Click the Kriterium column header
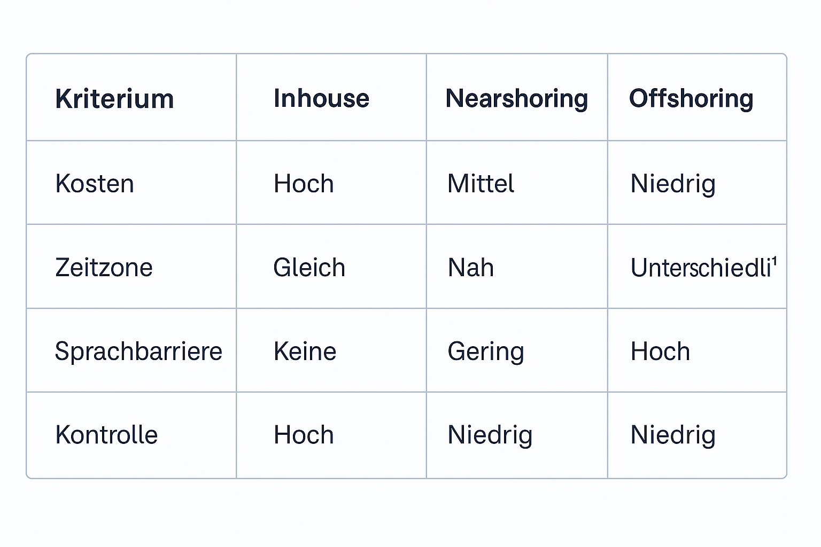Screen dimensions: 821x547 tap(114, 99)
